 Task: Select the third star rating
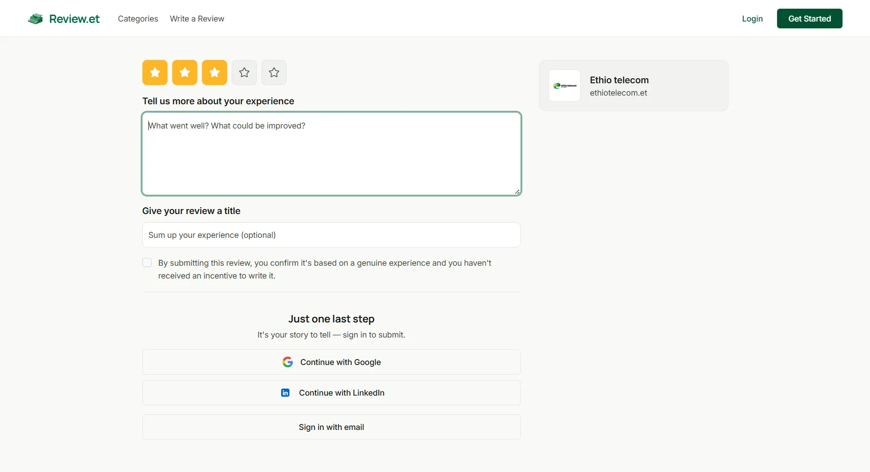coord(214,72)
